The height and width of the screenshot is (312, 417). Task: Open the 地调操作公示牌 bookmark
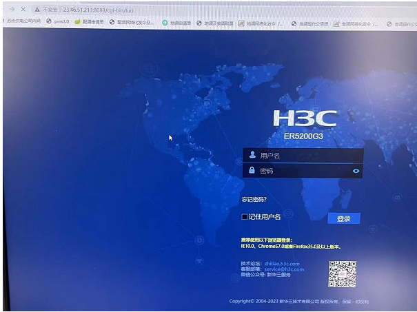point(310,24)
